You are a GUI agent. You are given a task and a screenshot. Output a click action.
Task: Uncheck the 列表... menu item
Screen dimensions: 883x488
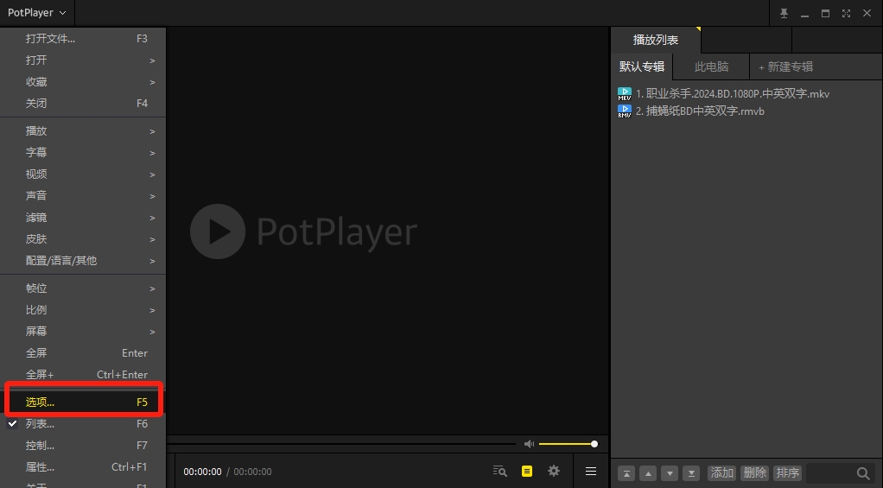coord(83,424)
